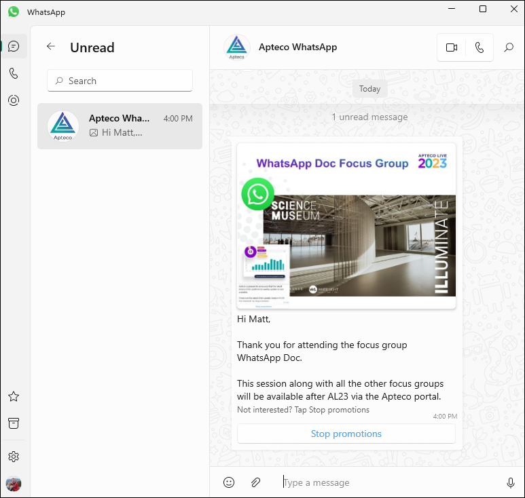This screenshot has width=525, height=498.
Task: Attach a file with paperclip icon
Action: coord(256,482)
